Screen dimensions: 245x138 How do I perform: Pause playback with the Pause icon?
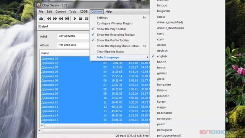point(87,18)
